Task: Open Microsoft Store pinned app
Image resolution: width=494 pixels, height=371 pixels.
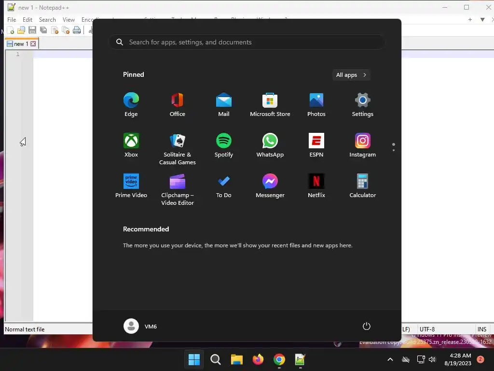Action: 270,105
